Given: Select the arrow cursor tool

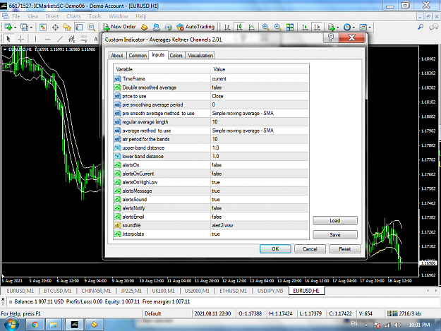Looking at the screenshot, I should 8,39.
